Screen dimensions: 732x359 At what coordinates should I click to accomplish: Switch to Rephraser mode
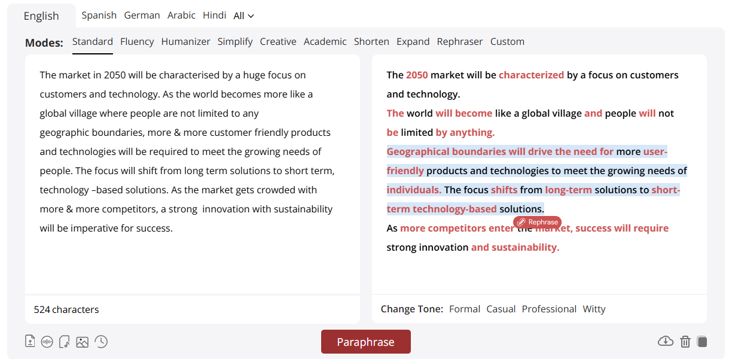459,41
